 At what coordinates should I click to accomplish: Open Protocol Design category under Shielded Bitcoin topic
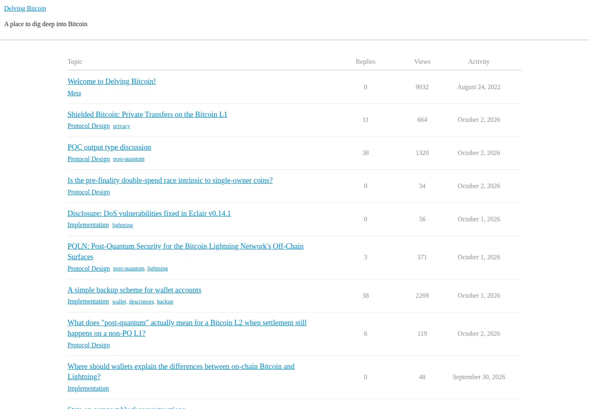[x=89, y=126]
